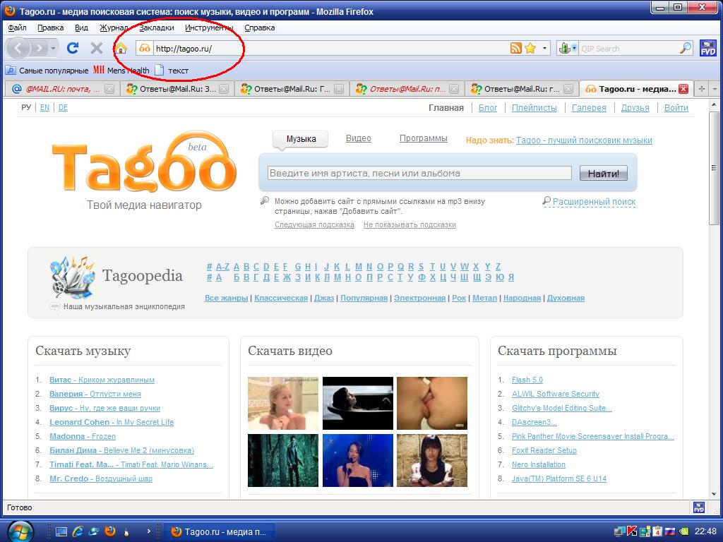Open Foxit Reader Setup program link
Viewport: 723px width, 542px height.
[544, 450]
